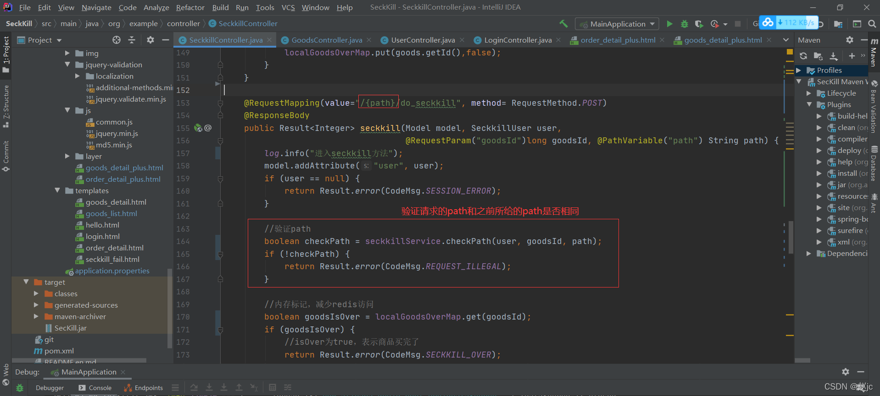880x396 pixels.
Task: Click the Maven panel settings gear
Action: [850, 40]
